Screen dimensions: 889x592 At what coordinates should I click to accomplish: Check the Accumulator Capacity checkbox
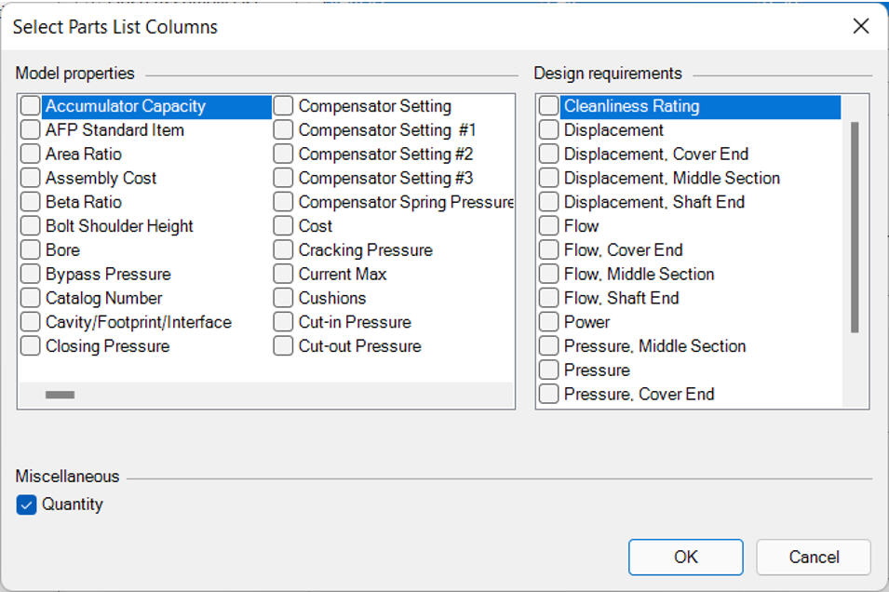31,106
